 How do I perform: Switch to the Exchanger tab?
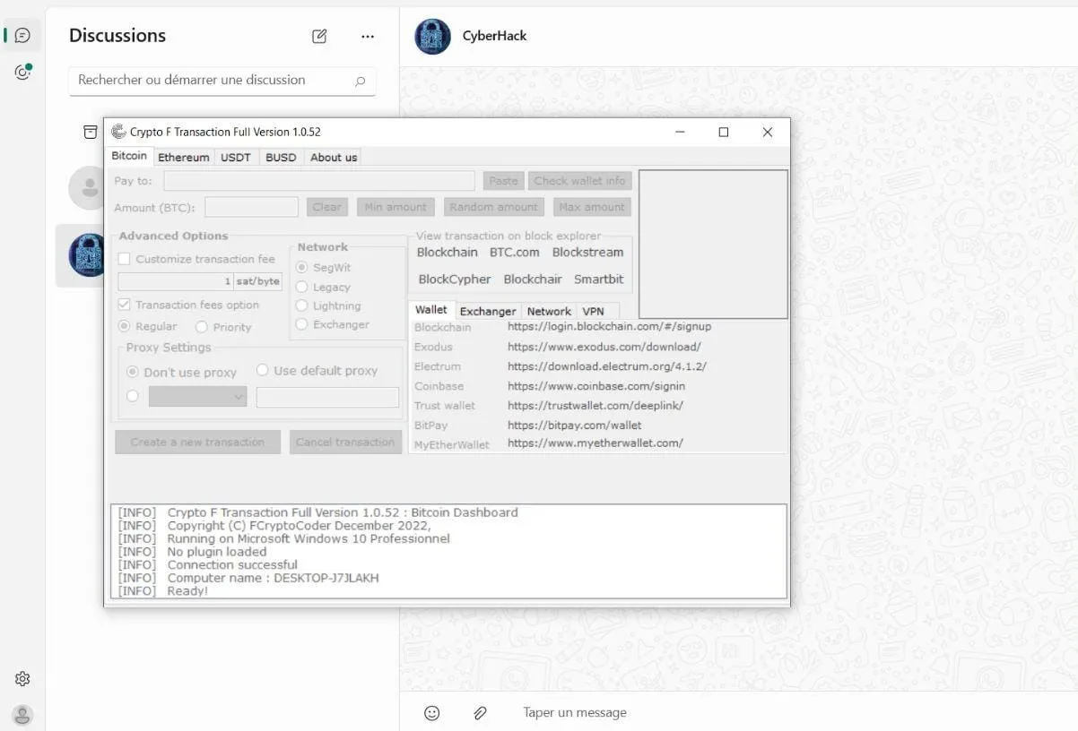pos(487,311)
